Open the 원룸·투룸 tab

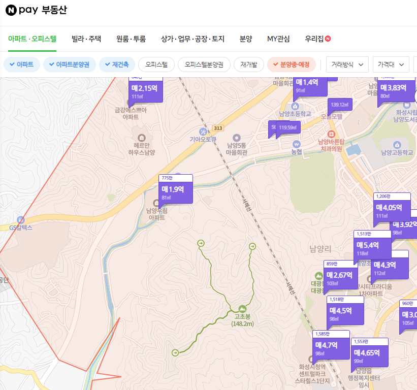131,39
